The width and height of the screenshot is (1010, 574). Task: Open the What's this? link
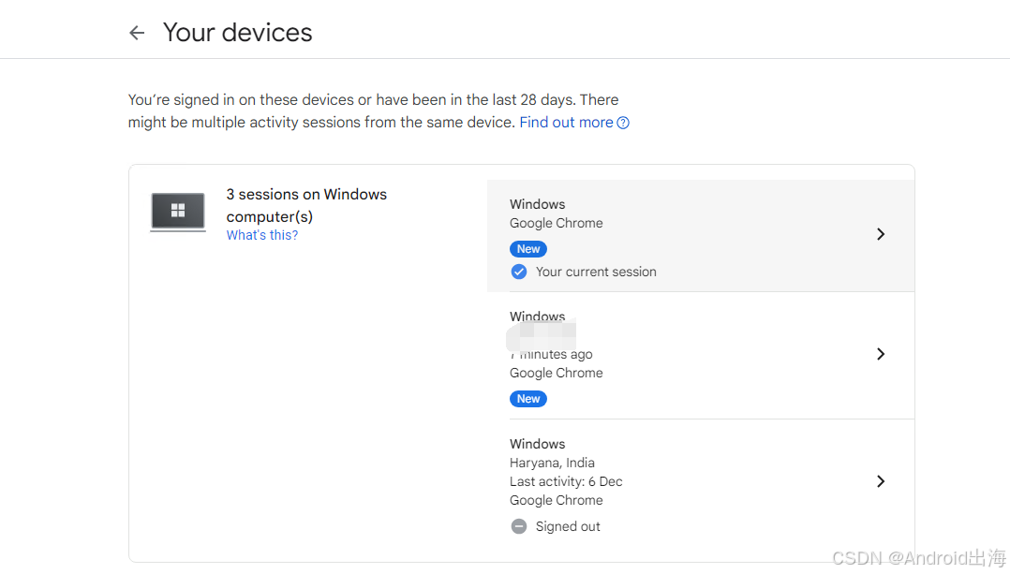tap(262, 235)
